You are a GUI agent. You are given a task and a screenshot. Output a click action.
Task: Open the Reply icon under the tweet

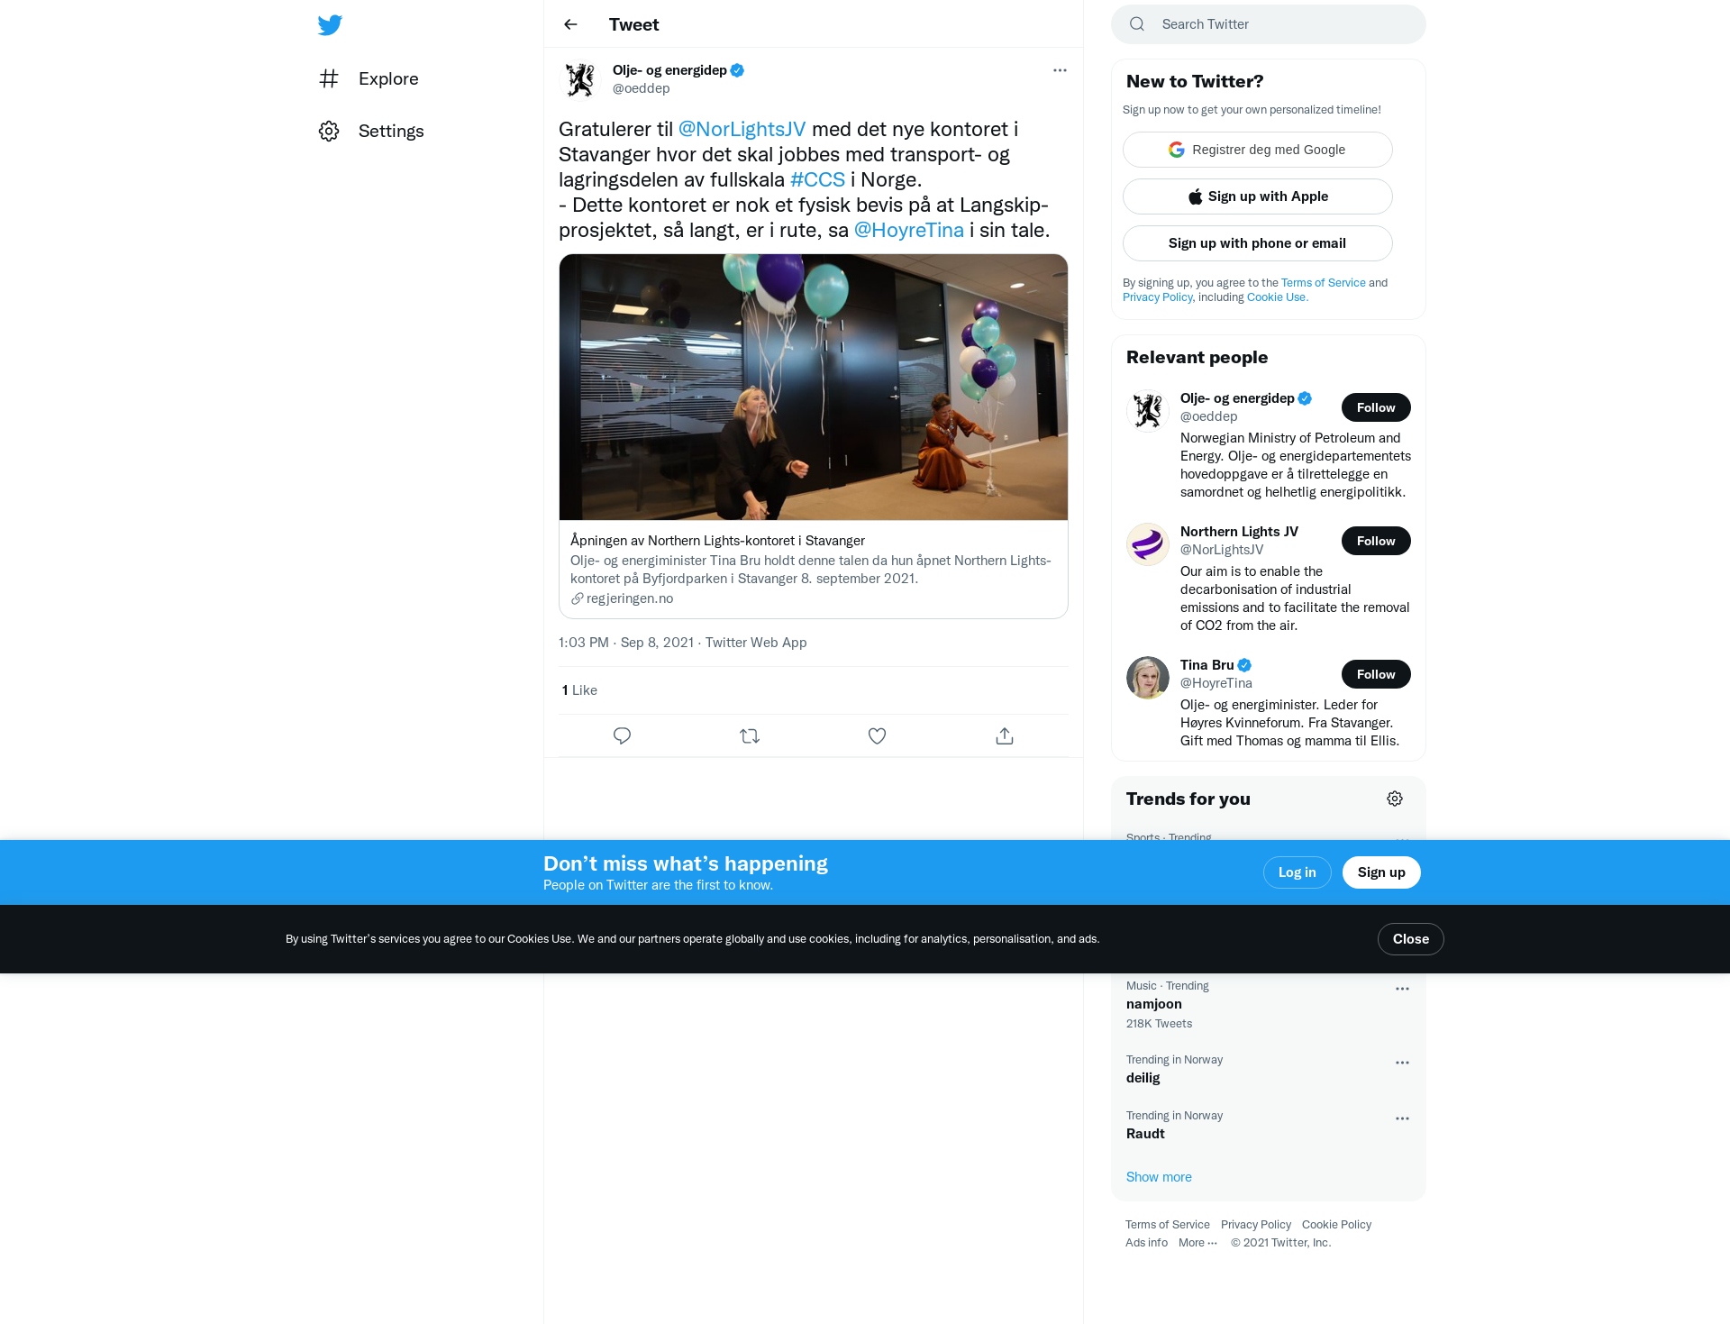point(622,735)
